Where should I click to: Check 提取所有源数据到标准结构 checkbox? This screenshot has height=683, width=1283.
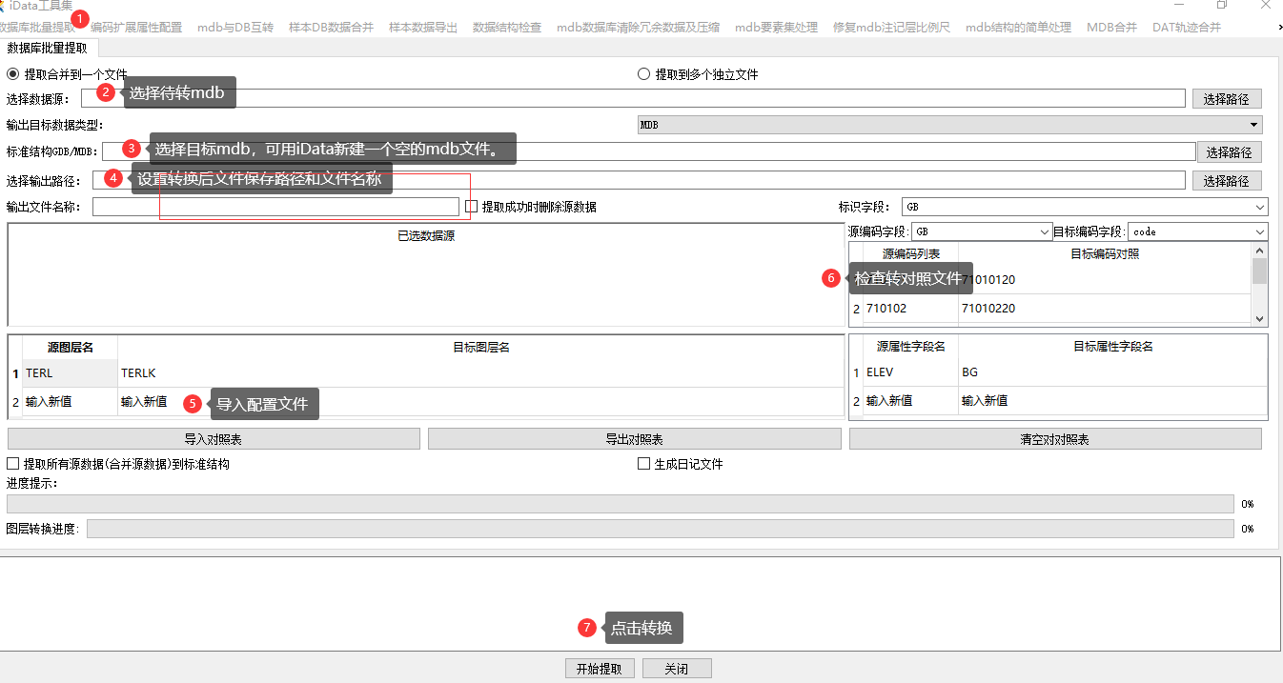pos(13,464)
